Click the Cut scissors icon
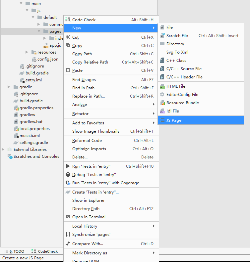 click(x=68, y=37)
